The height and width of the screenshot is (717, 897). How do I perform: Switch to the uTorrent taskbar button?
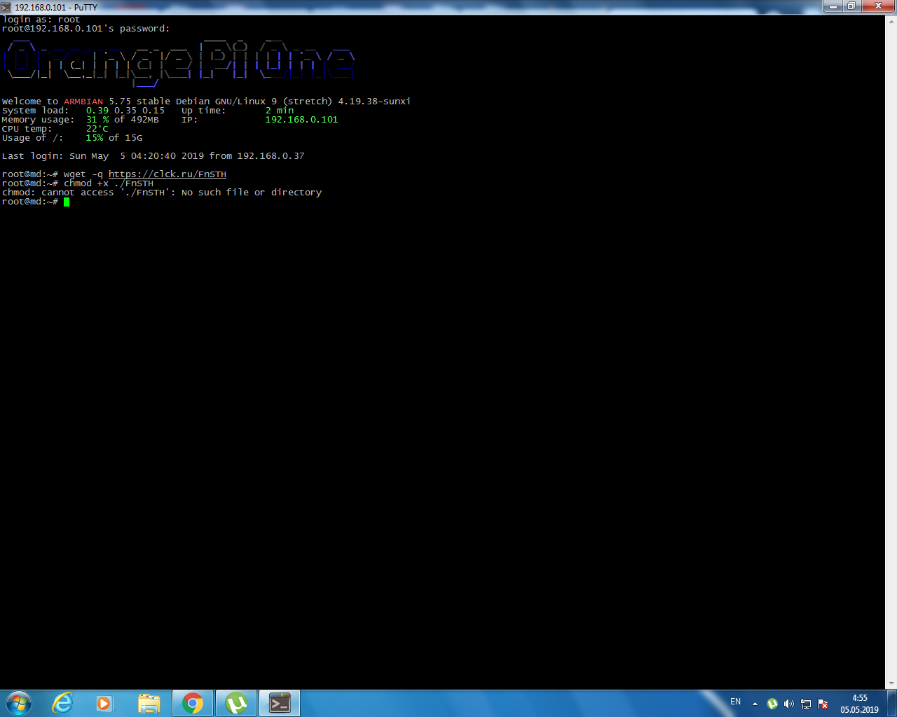click(x=236, y=703)
